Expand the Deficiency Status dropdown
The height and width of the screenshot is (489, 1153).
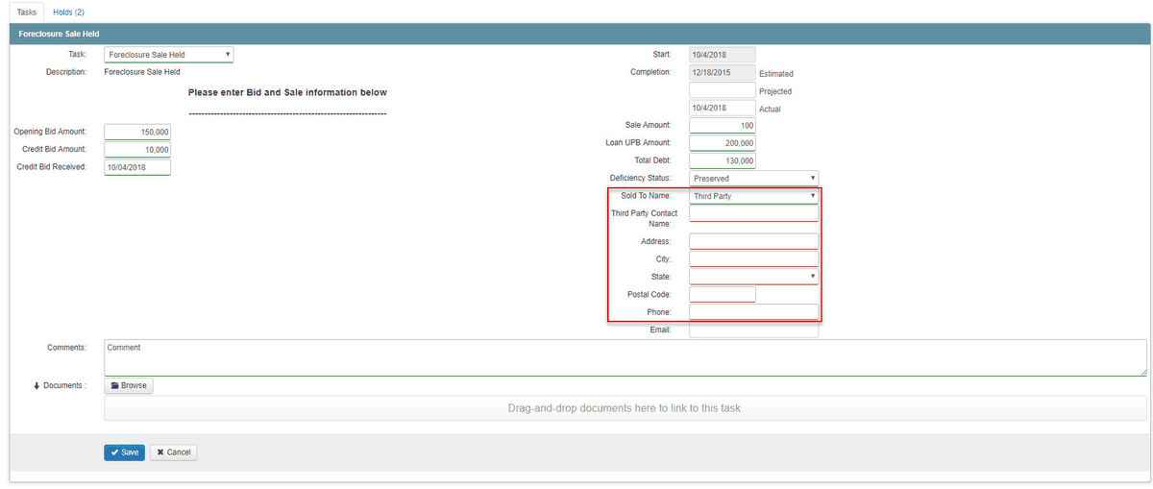point(754,178)
